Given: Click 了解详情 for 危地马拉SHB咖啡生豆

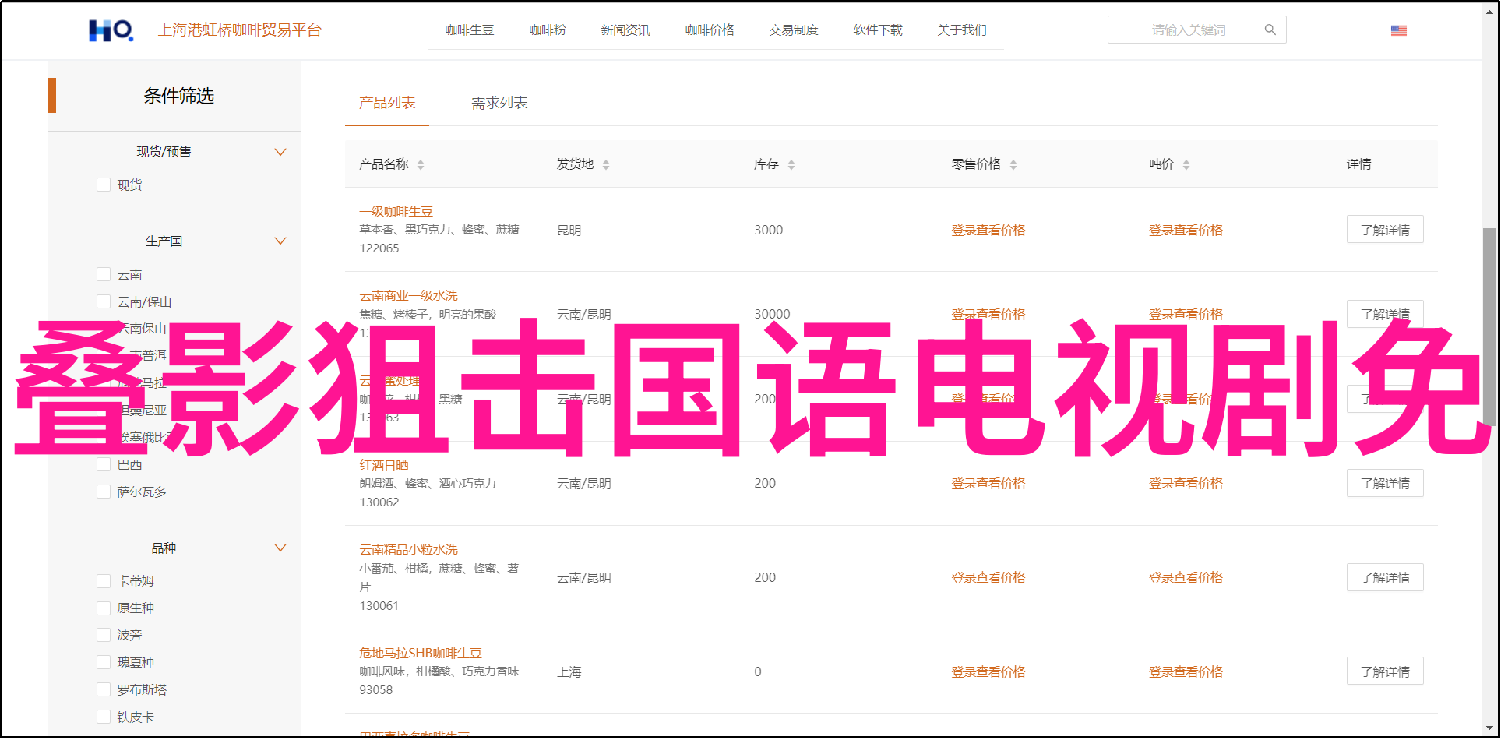Looking at the screenshot, I should (1385, 671).
